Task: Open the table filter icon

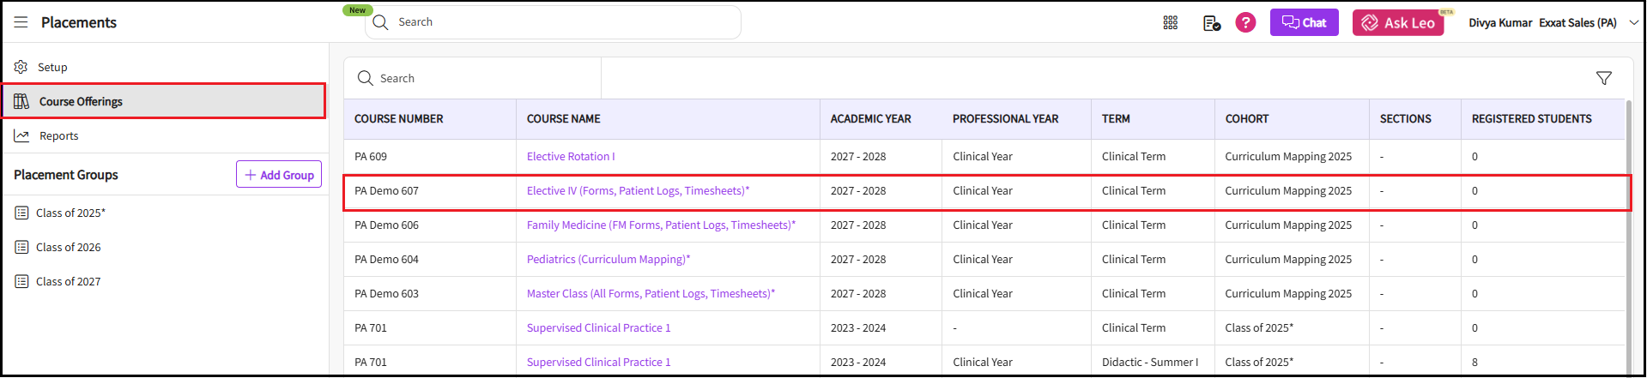Action: coord(1603,78)
